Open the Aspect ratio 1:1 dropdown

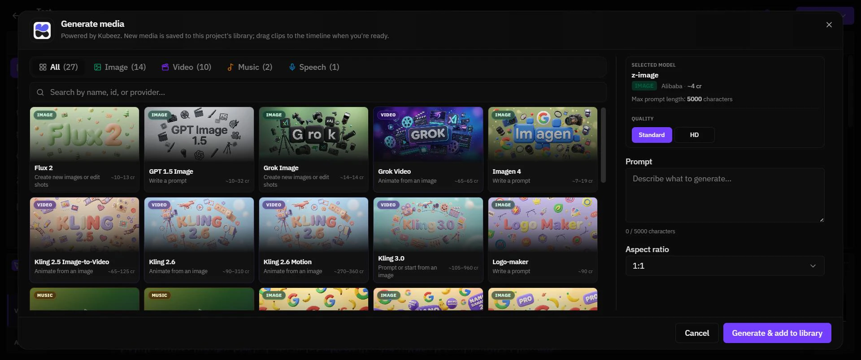click(725, 266)
